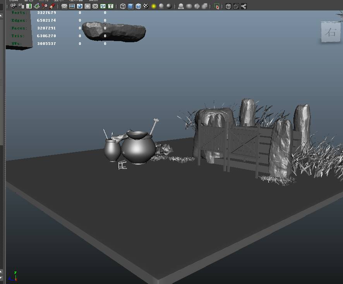This screenshot has width=343, height=284.
Task: Toggle the viewport Grid display icon
Action: coord(64,6)
